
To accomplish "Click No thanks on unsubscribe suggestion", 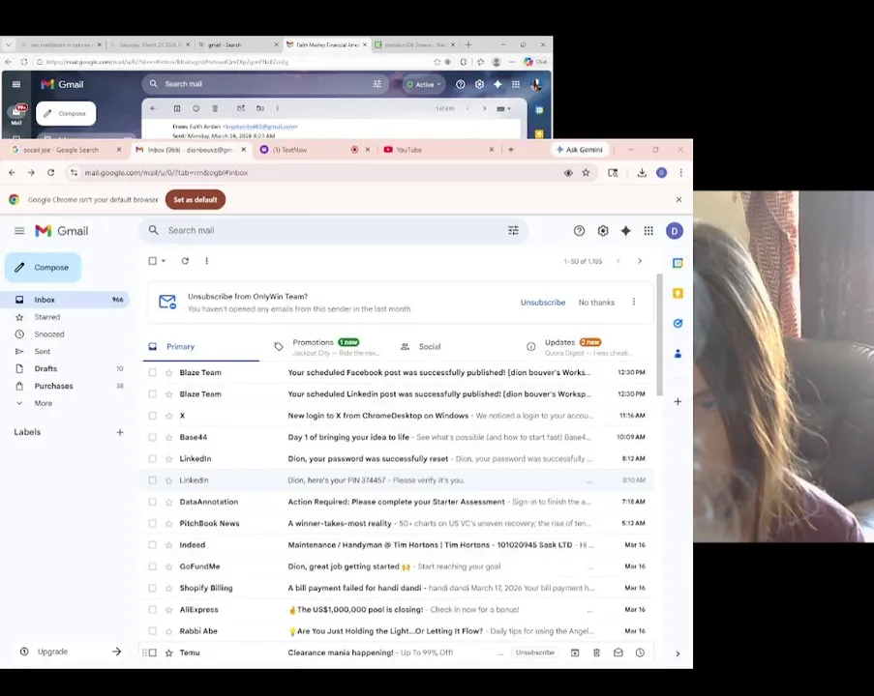I will [596, 303].
